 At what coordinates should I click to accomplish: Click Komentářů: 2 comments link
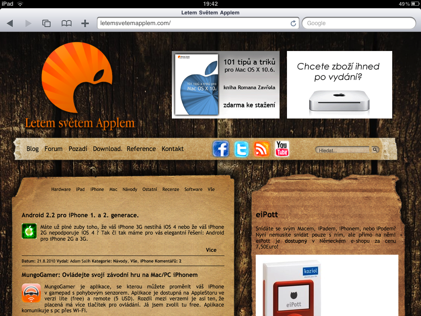pos(168,261)
